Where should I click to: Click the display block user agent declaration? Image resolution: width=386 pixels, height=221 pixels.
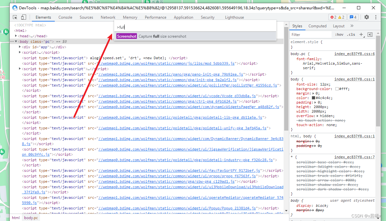pos(312,206)
